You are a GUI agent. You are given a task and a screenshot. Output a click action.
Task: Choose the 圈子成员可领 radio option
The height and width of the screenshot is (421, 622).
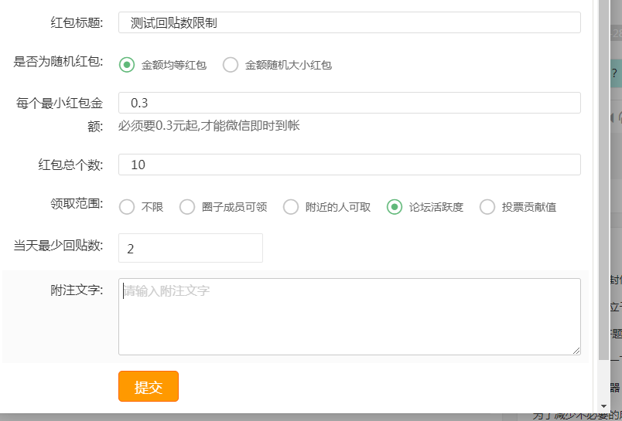187,207
